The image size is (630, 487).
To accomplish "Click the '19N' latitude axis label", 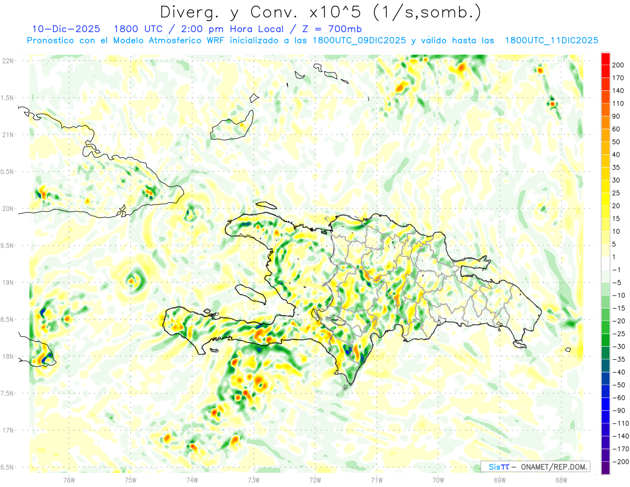I will tap(8, 283).
